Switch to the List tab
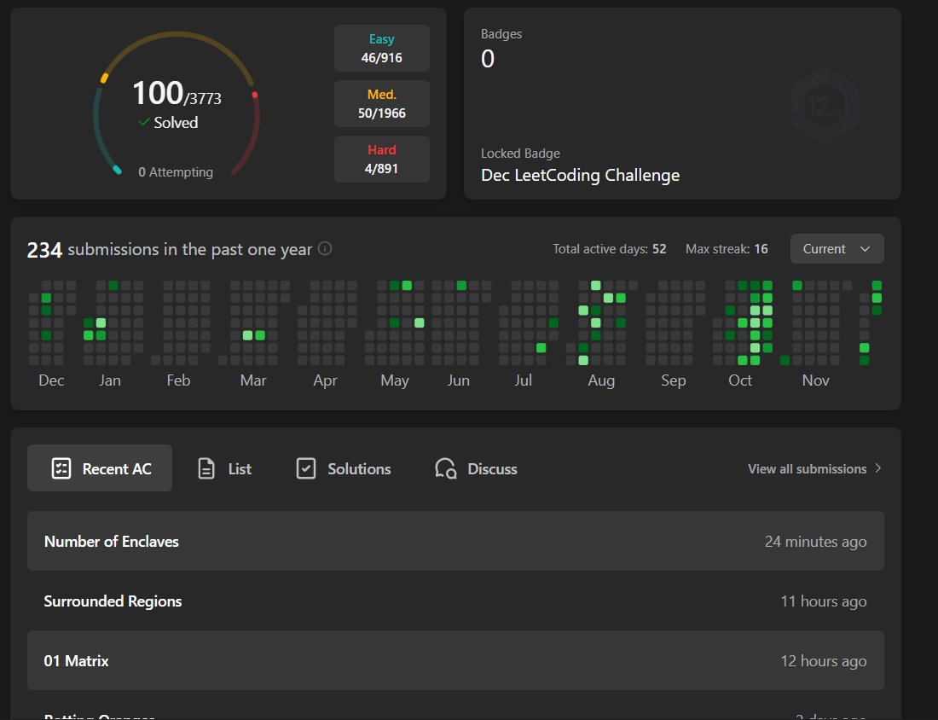 click(224, 468)
